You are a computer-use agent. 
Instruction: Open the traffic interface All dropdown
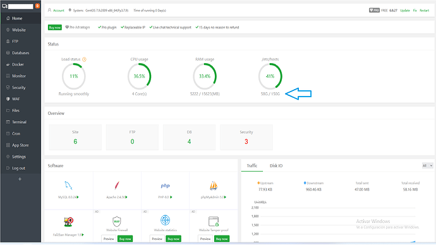[427, 165]
